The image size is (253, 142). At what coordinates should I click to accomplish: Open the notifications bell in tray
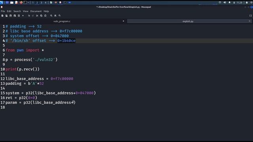(x=229, y=2)
